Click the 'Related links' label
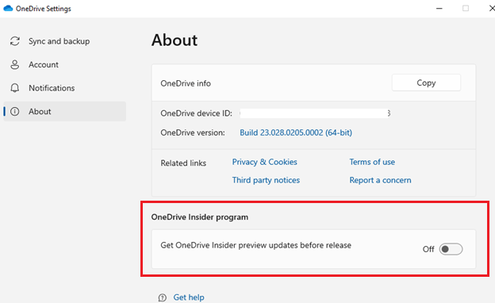The image size is (495, 303). tap(183, 163)
